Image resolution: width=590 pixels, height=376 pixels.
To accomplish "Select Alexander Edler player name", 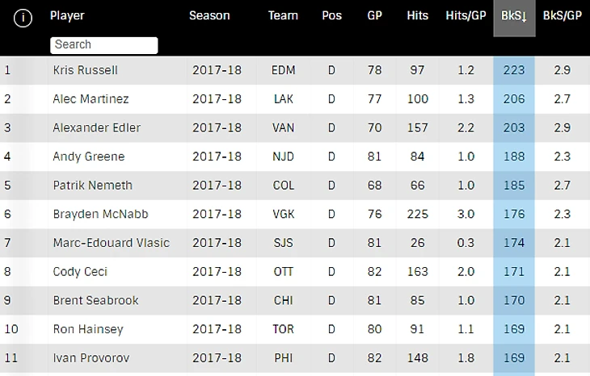I will point(97,127).
